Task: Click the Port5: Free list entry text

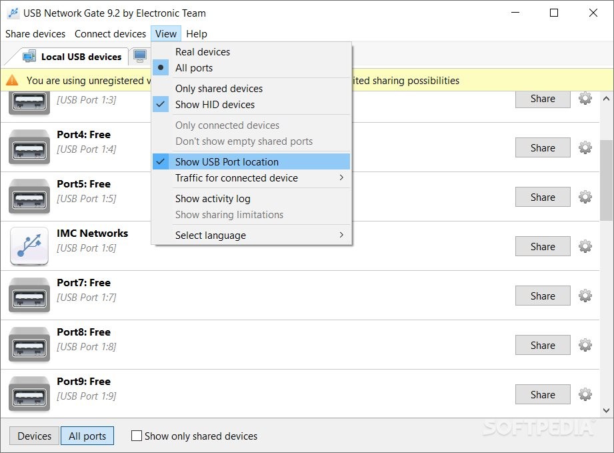Action: (x=84, y=184)
